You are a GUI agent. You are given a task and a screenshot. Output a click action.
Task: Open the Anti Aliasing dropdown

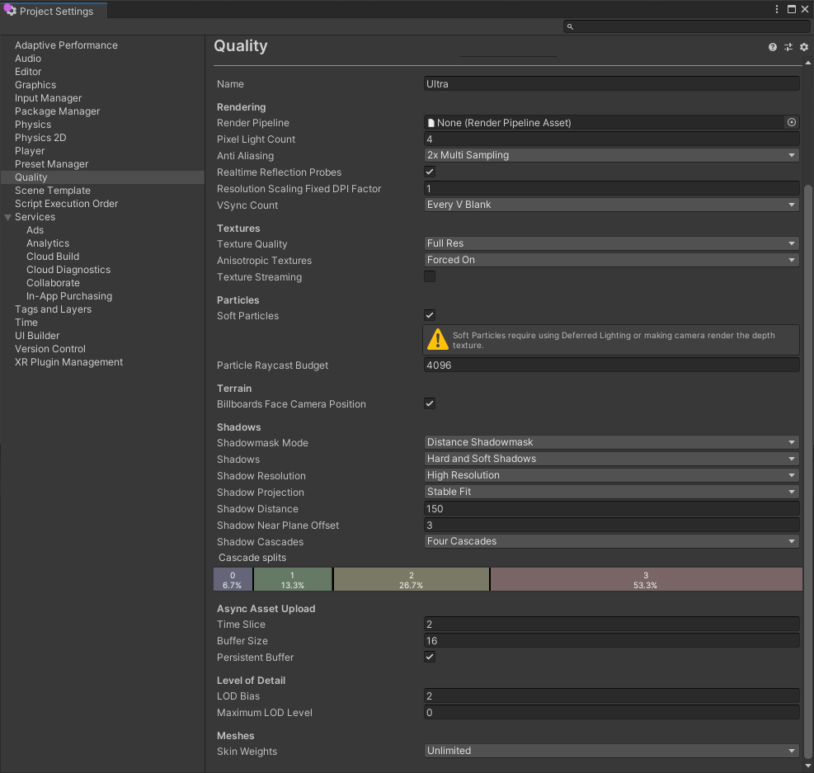pos(610,155)
